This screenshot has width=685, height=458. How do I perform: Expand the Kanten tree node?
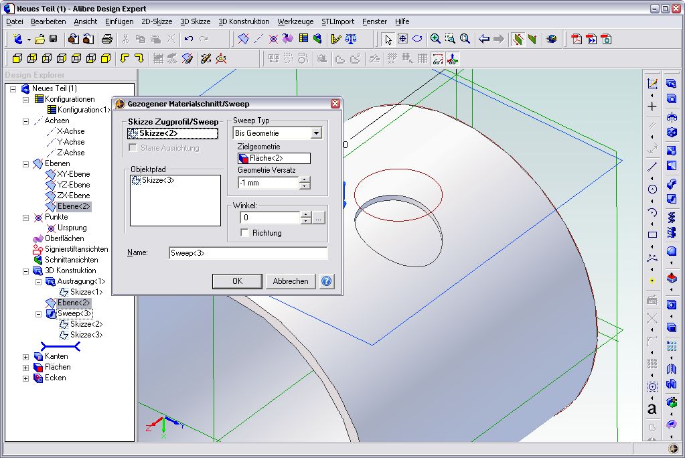click(x=25, y=357)
